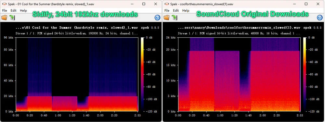Click the '96 kHz' axis label
325x122 pixels.
(8, 38)
